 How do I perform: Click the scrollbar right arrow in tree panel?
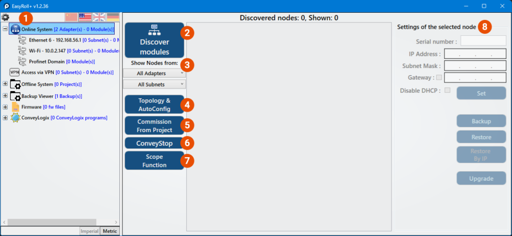tap(116, 222)
